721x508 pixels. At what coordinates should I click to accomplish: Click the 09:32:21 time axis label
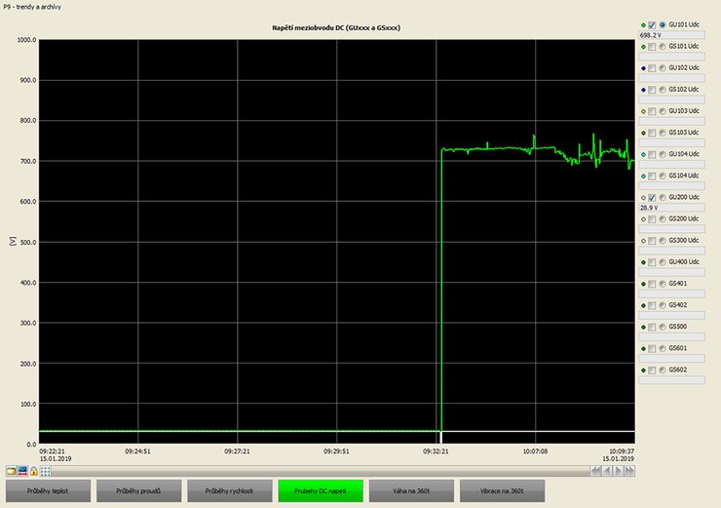pos(436,451)
